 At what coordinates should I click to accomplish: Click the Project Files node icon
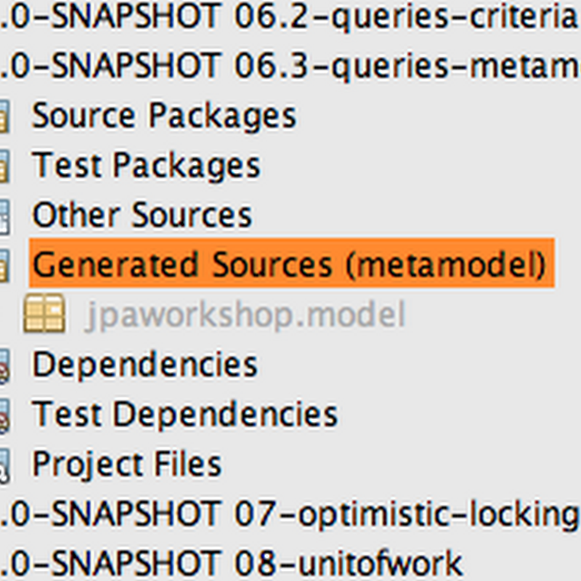coord(4,465)
